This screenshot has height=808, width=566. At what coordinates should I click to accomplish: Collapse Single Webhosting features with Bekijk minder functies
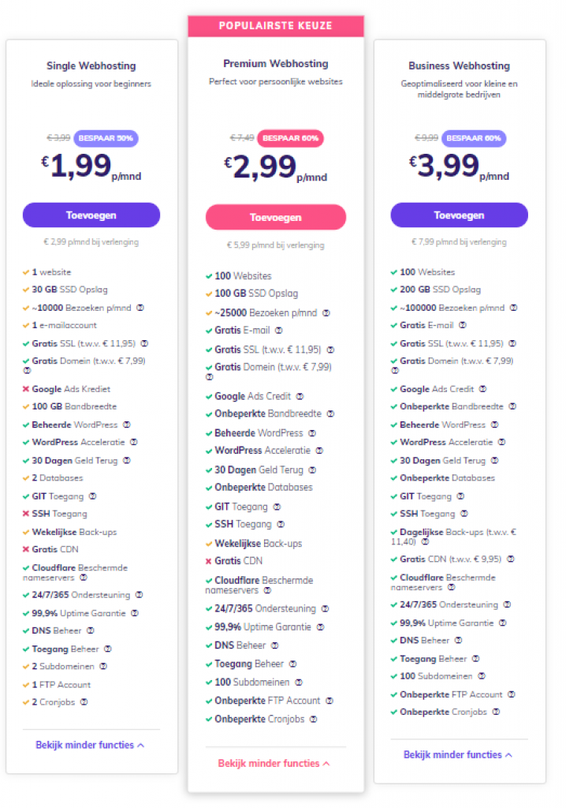tap(90, 745)
